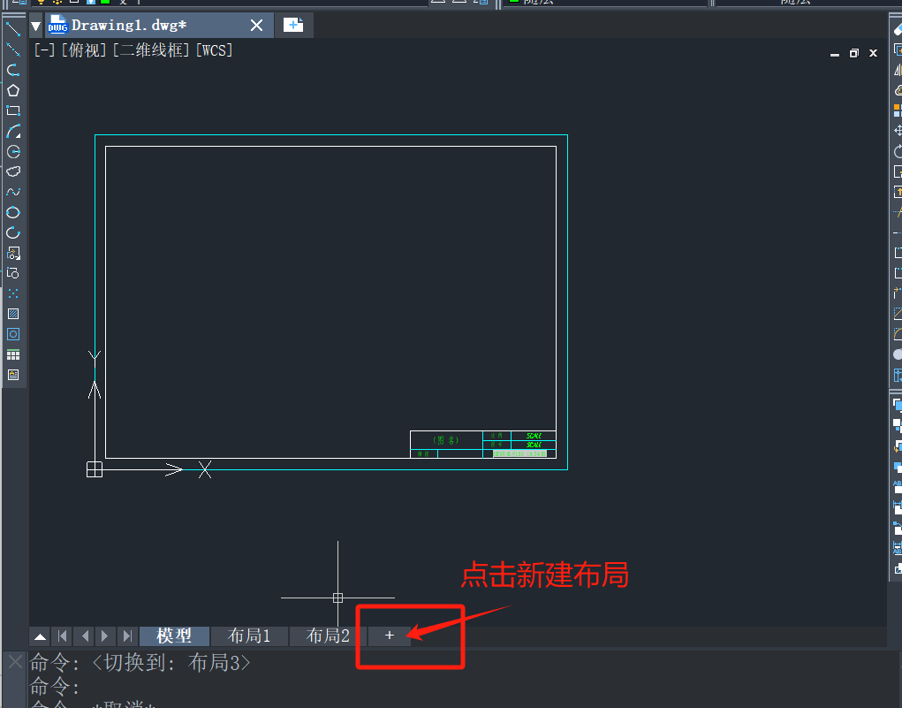The image size is (902, 708).
Task: Open new drawing tab with plus icon
Action: [293, 26]
